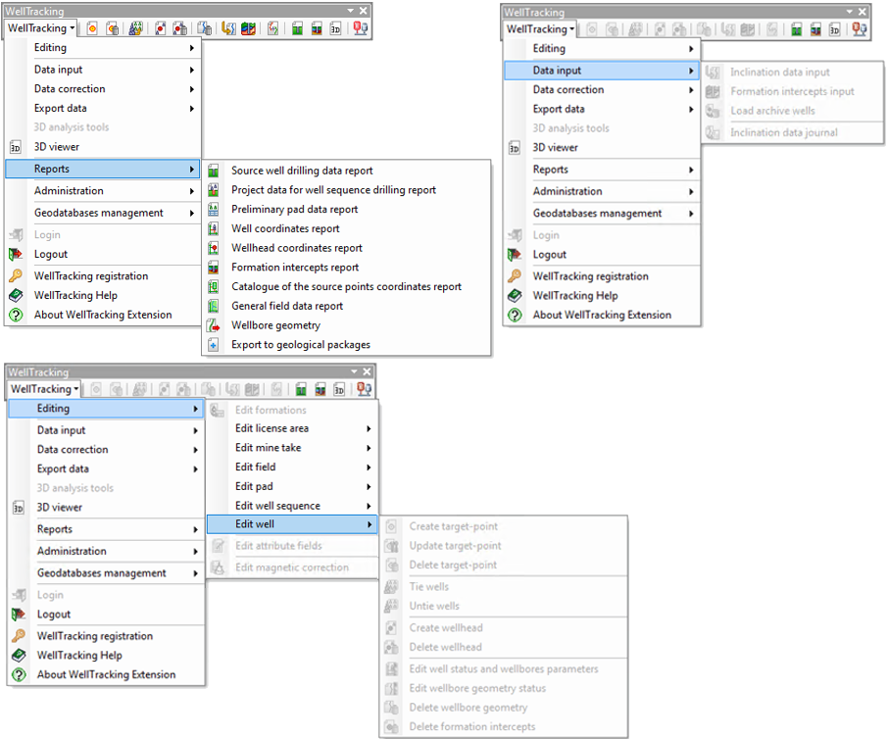
Task: Click Delete wellhead toolbar icon in Reports-menu window
Action: [180, 28]
